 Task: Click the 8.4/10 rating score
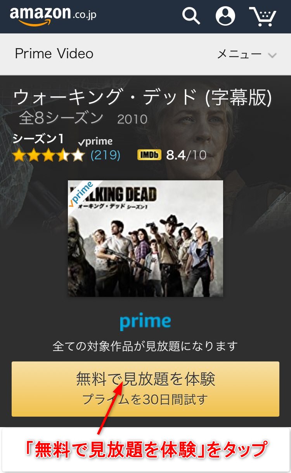point(186,155)
